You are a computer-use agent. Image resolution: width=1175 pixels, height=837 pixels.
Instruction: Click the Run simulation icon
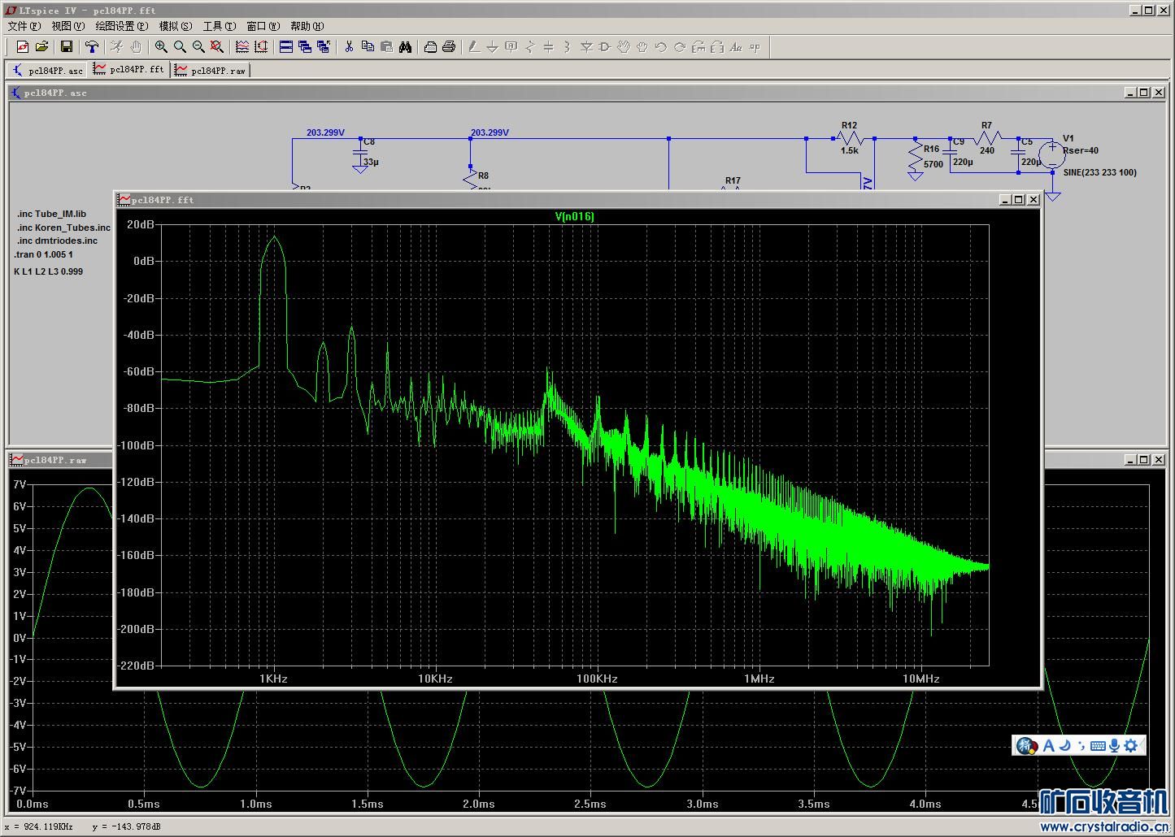[x=116, y=47]
